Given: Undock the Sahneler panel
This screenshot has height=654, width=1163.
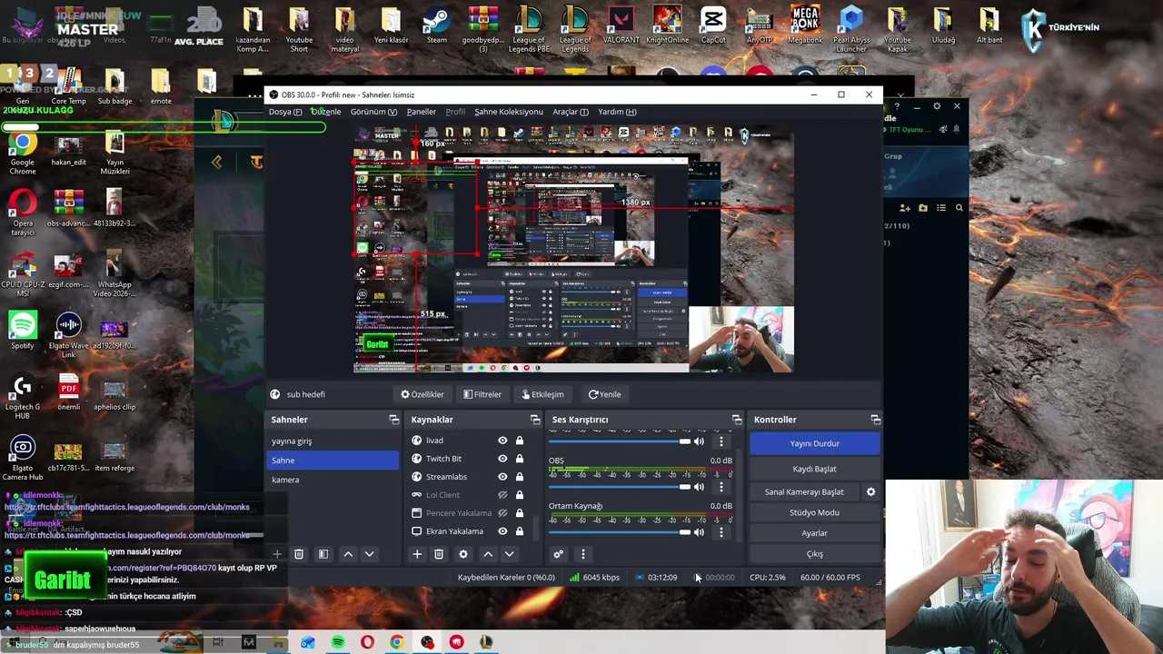Looking at the screenshot, I should 394,420.
